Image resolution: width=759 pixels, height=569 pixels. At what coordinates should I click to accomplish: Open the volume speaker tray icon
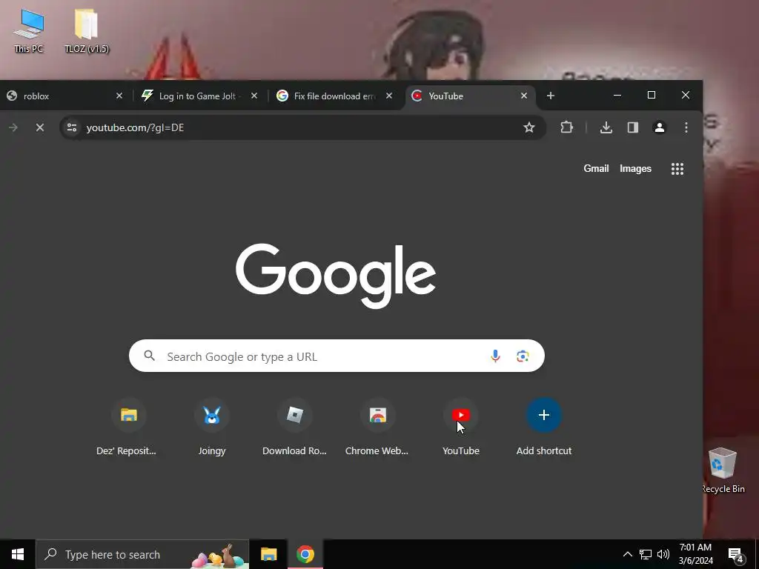click(x=663, y=554)
